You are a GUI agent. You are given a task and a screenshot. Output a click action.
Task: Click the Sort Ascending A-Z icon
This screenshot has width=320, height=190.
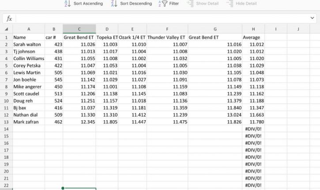click(68, 4)
